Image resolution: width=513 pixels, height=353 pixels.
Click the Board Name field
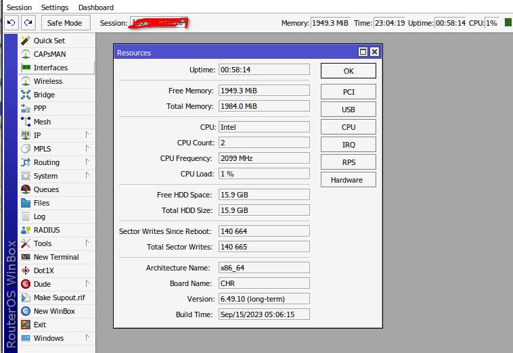pos(264,283)
